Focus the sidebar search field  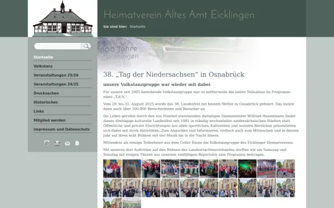tap(58, 46)
